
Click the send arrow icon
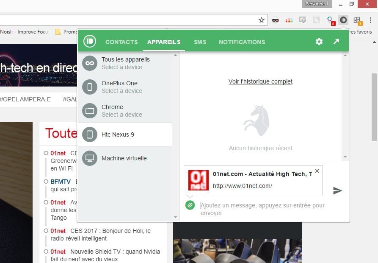337,190
